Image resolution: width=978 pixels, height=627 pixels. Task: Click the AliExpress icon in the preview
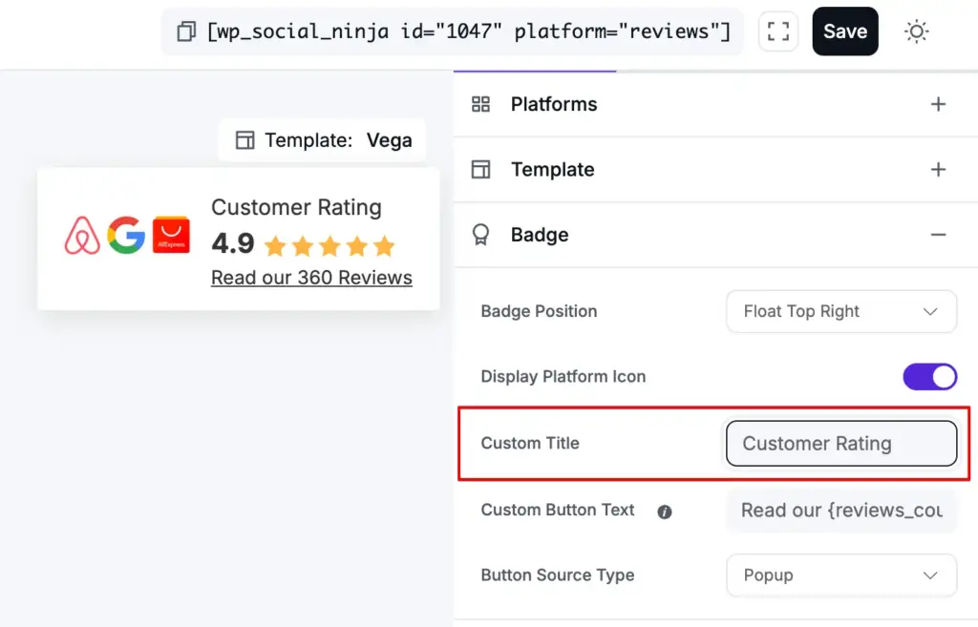pos(171,235)
